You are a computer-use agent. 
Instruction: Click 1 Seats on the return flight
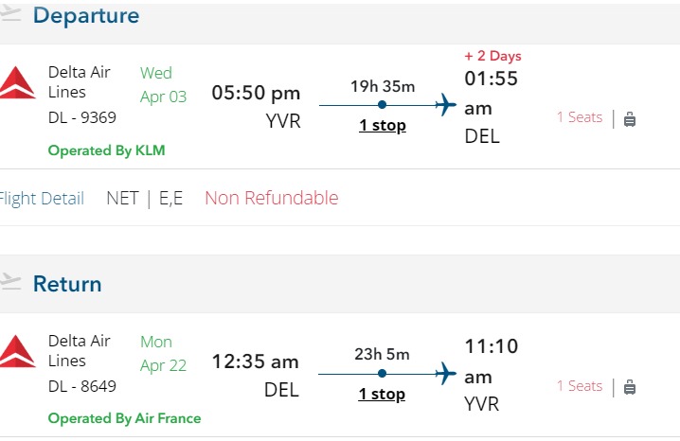(579, 386)
